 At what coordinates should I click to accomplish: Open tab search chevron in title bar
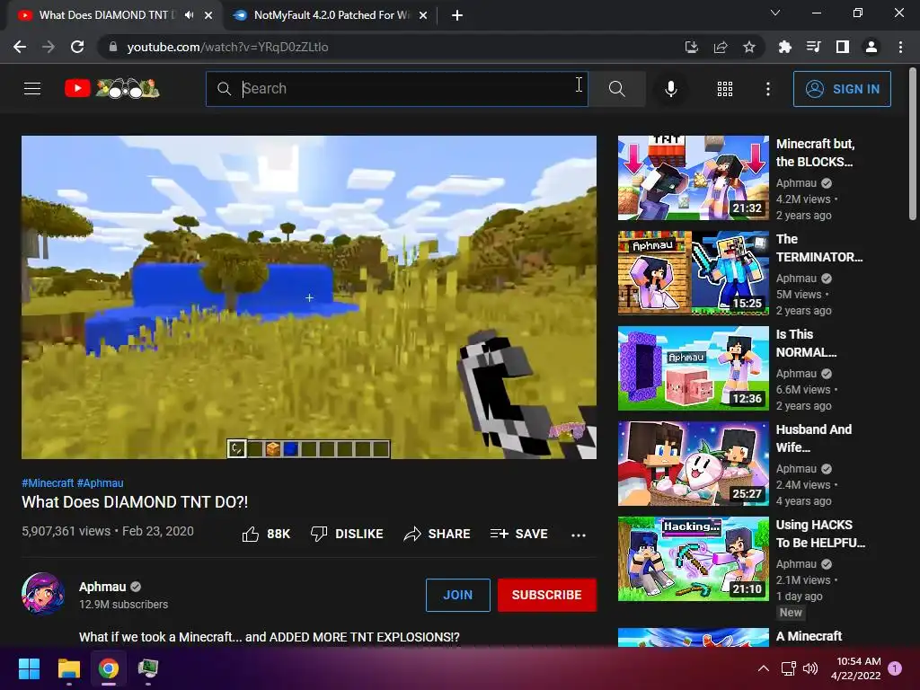click(x=775, y=13)
